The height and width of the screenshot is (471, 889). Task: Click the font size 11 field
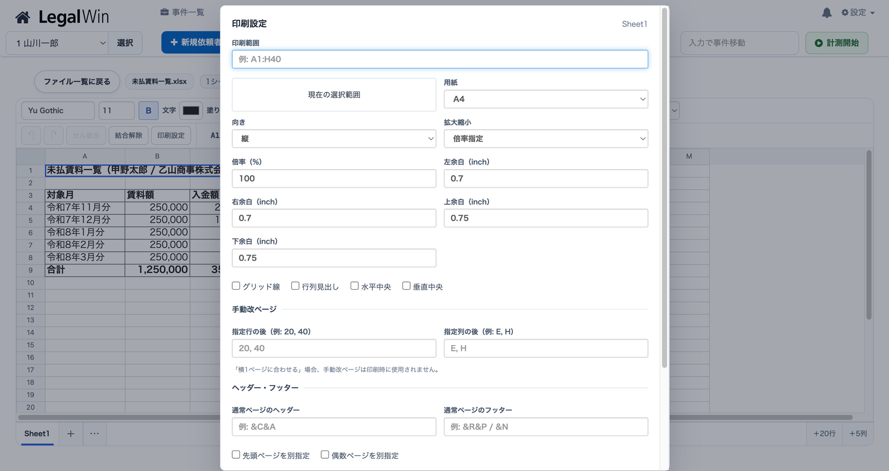(117, 110)
